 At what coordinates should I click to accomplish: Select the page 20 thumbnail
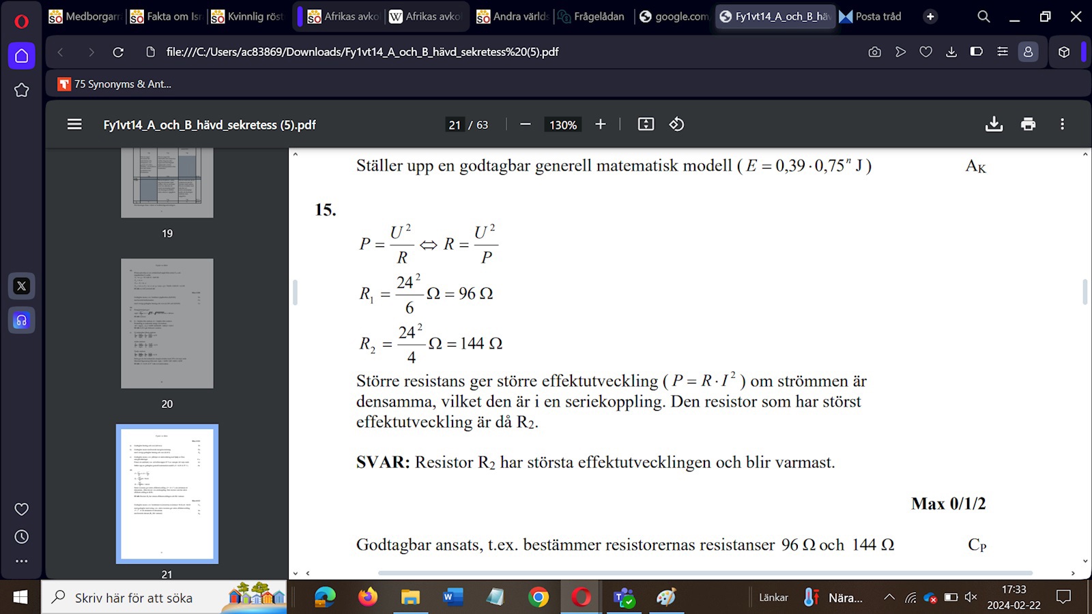point(167,323)
